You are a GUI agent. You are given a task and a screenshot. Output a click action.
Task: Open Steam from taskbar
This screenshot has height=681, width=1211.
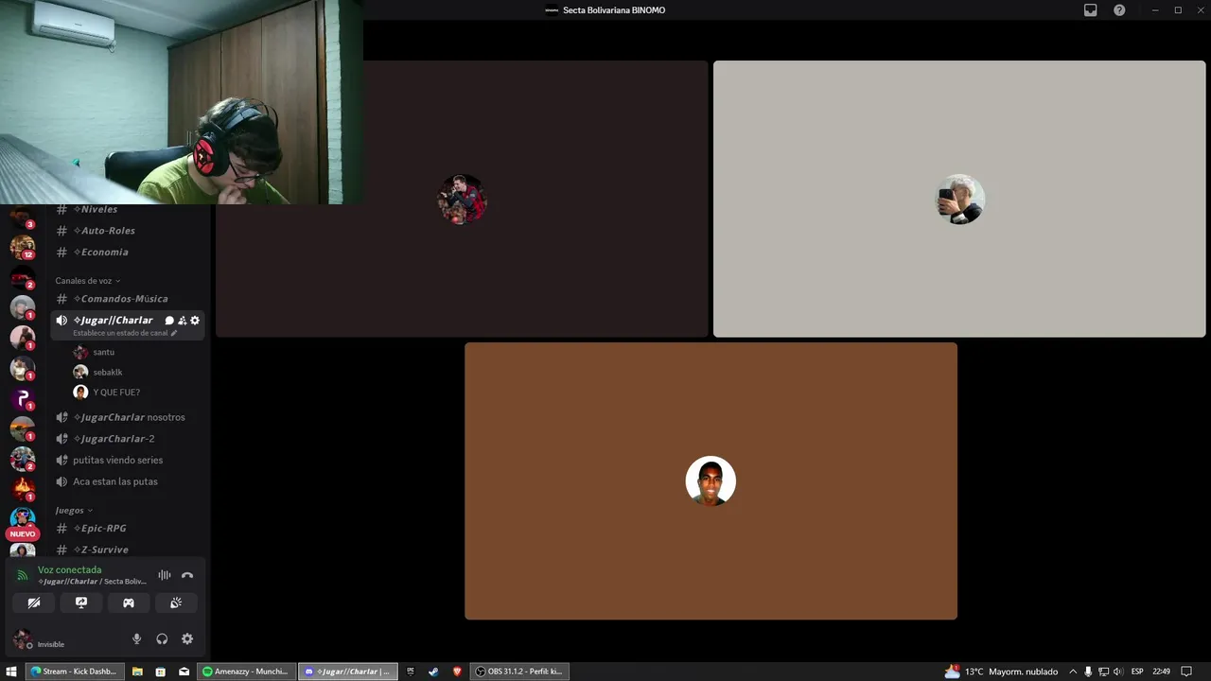pyautogui.click(x=433, y=672)
